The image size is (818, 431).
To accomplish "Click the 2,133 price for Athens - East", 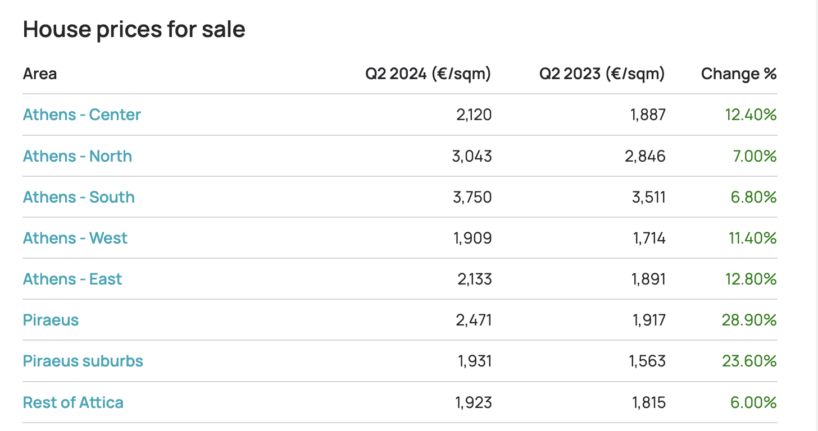I will coord(474,279).
